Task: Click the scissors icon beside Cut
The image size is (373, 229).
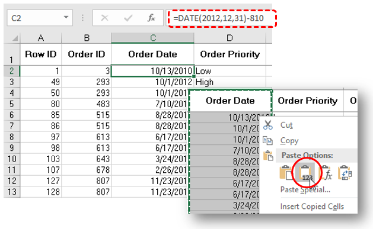Action: coord(268,125)
